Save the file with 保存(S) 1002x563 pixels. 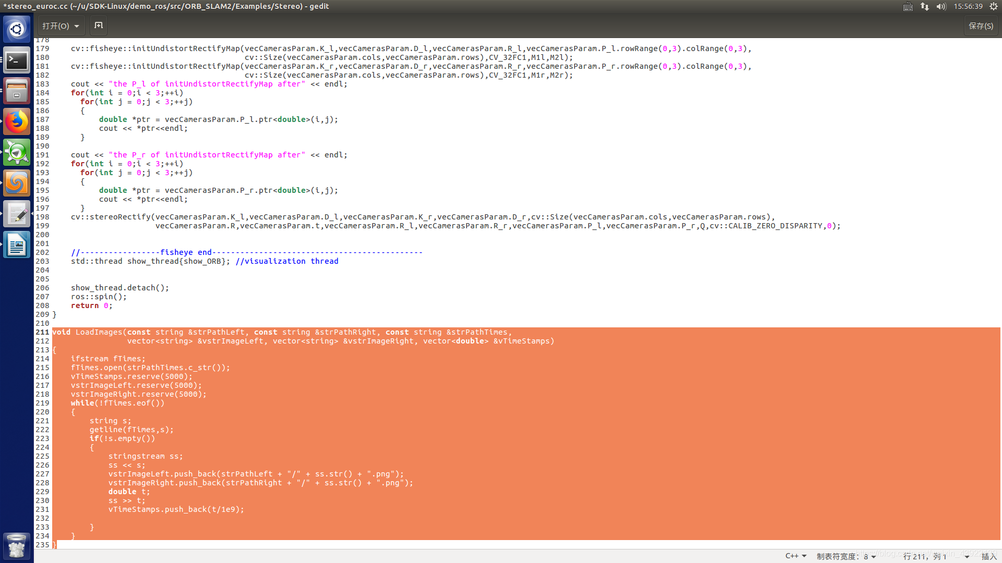(981, 26)
